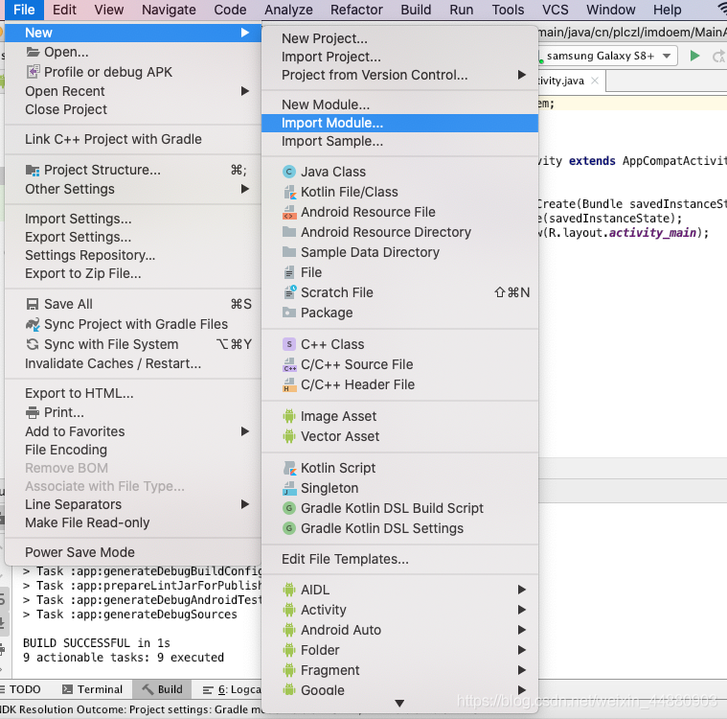Click the Profile or debug APK icon
This screenshot has width=727, height=719.
tap(33, 72)
